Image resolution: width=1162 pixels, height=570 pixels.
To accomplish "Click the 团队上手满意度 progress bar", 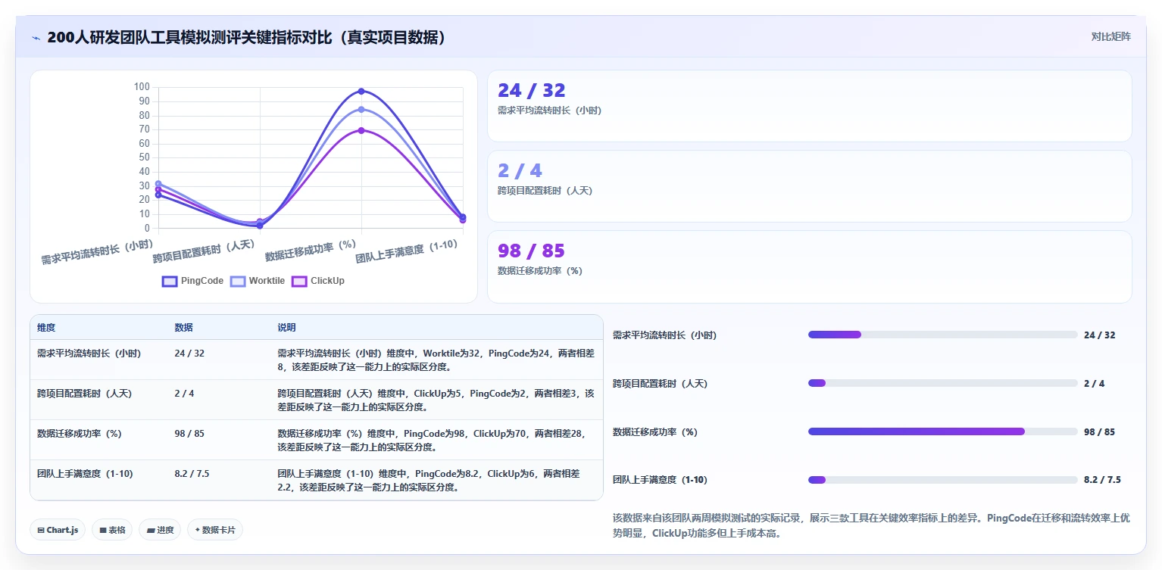I will [943, 480].
